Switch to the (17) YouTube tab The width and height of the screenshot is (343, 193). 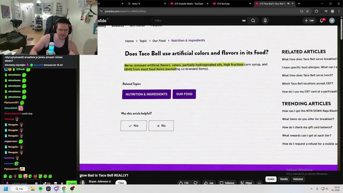point(232,4)
